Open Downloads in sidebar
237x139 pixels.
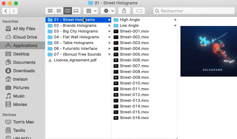[x=23, y=71]
